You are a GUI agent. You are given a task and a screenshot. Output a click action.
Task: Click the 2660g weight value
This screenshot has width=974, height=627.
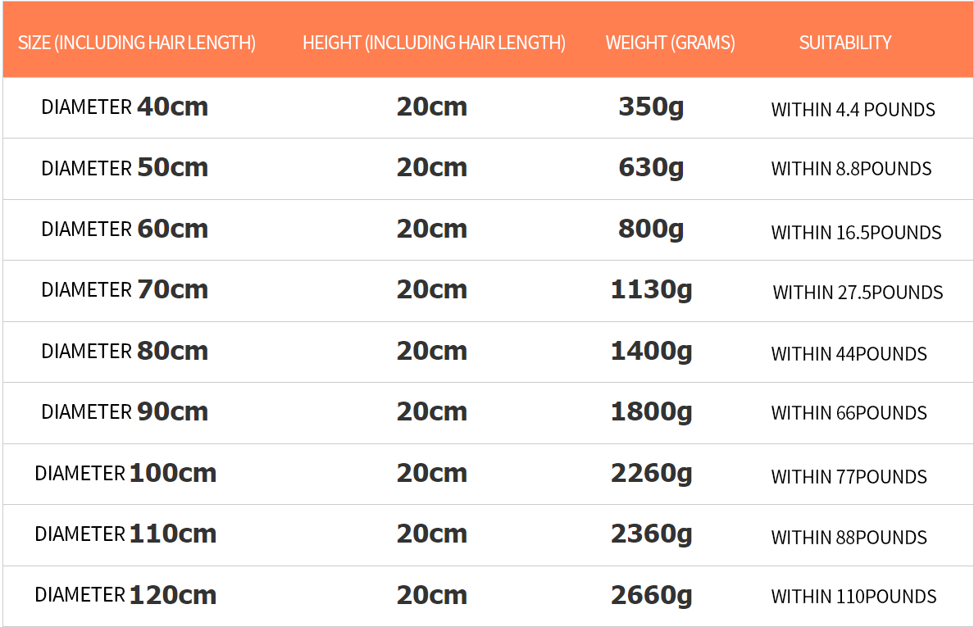point(651,595)
